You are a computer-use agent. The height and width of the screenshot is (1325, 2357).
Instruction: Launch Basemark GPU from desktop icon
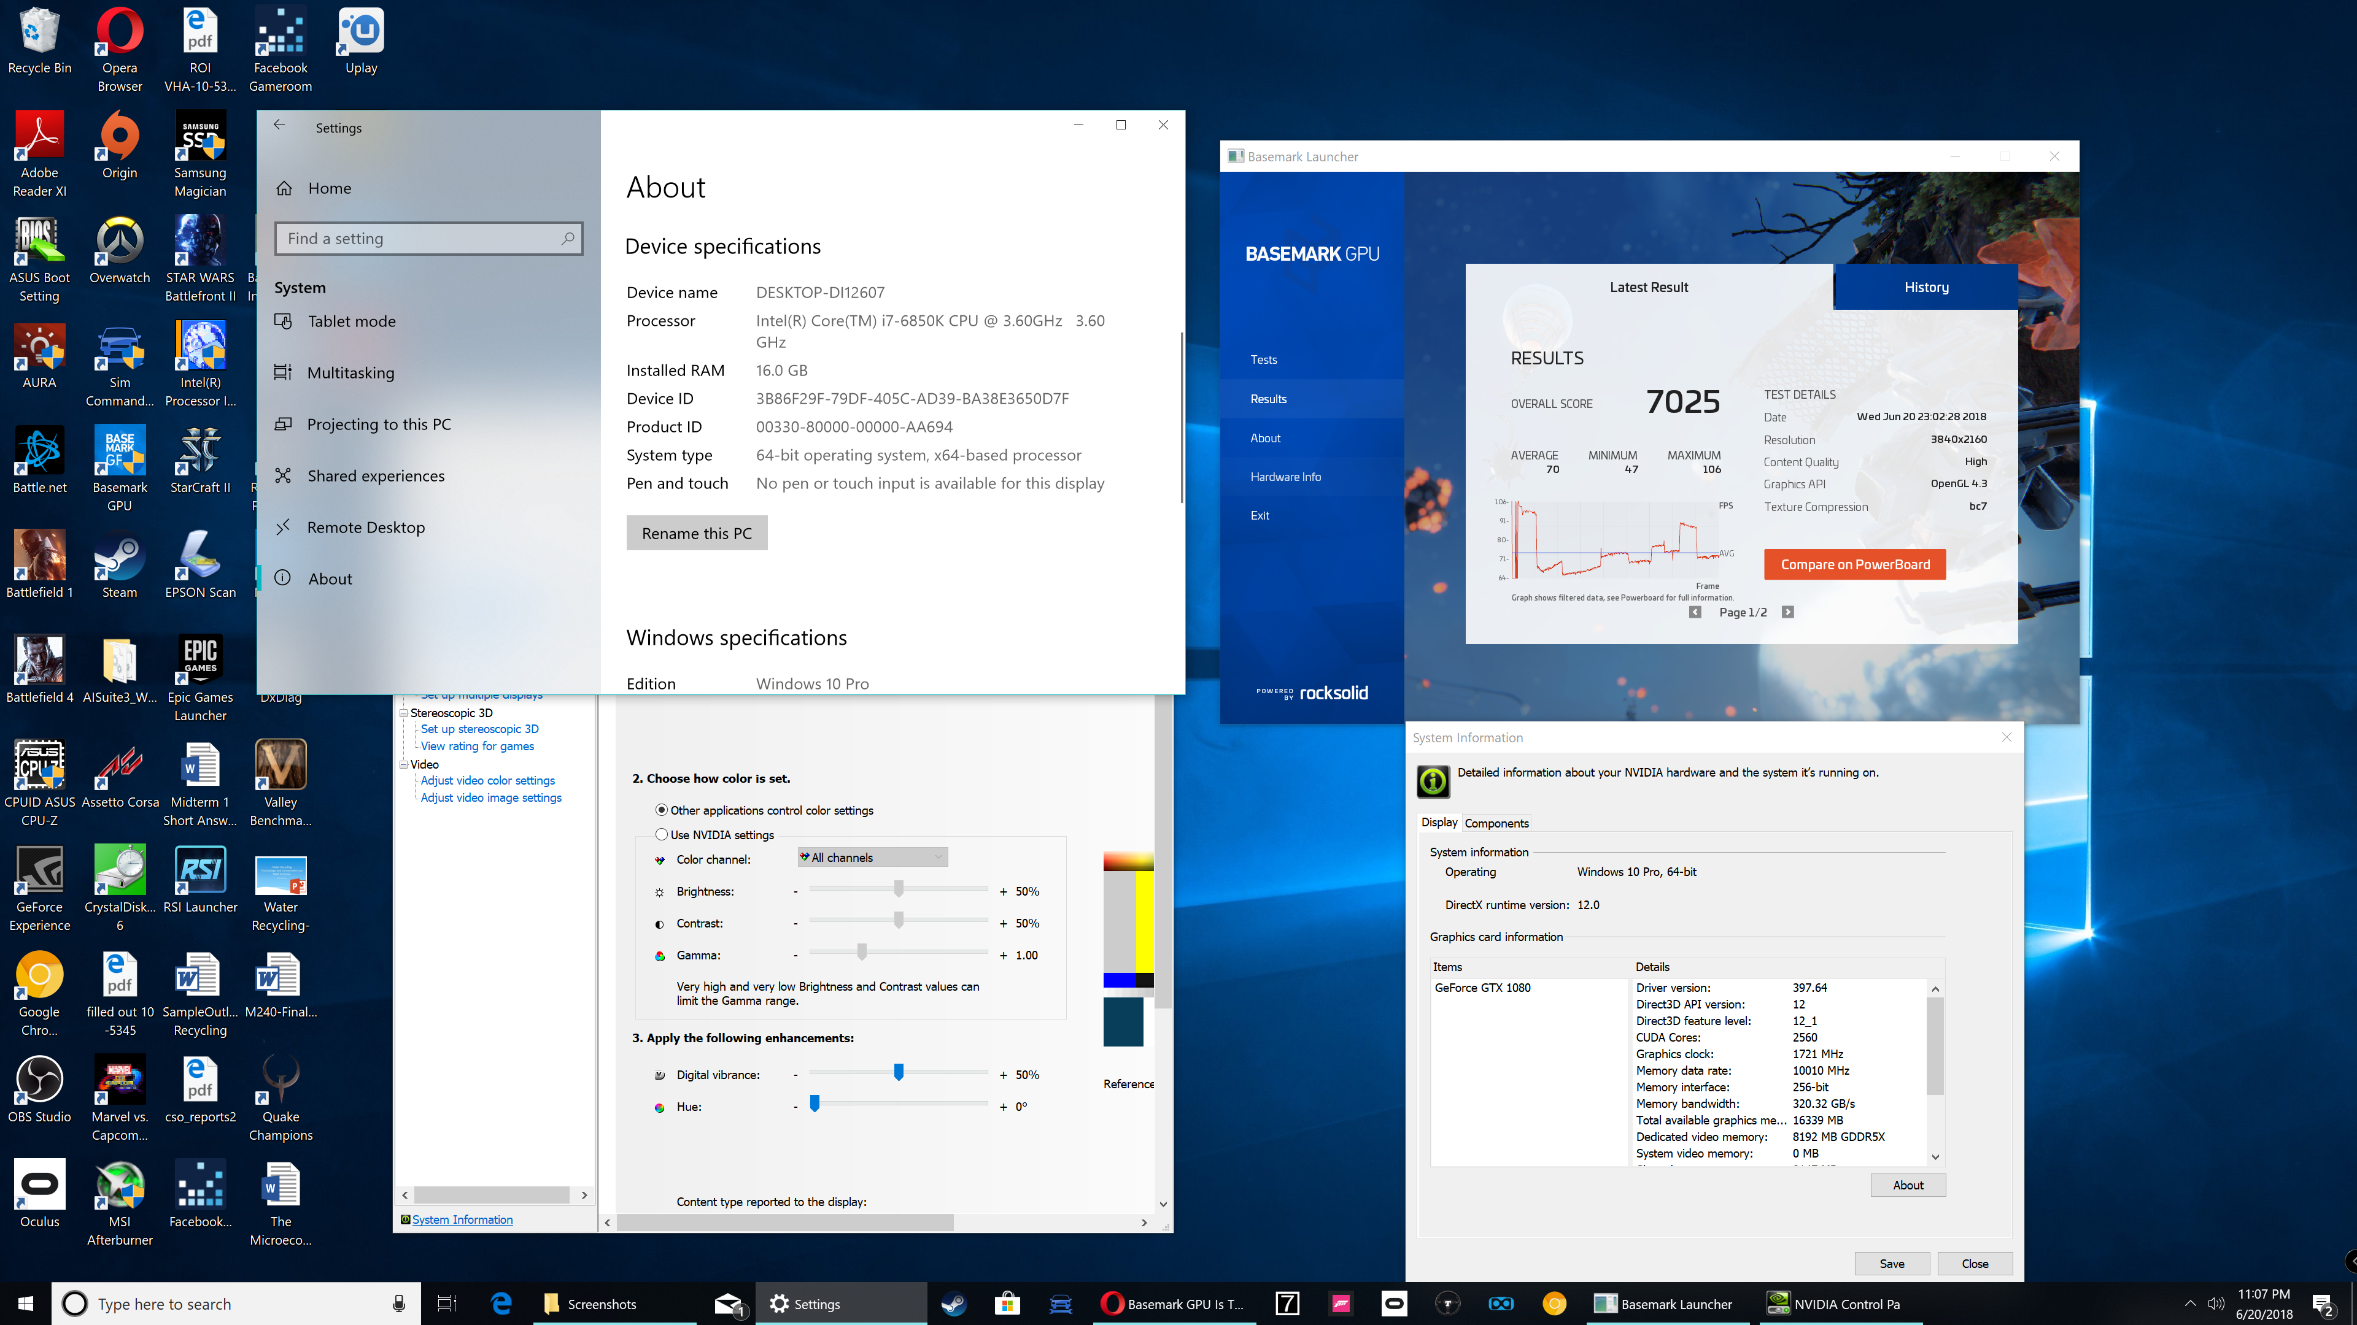click(x=119, y=469)
